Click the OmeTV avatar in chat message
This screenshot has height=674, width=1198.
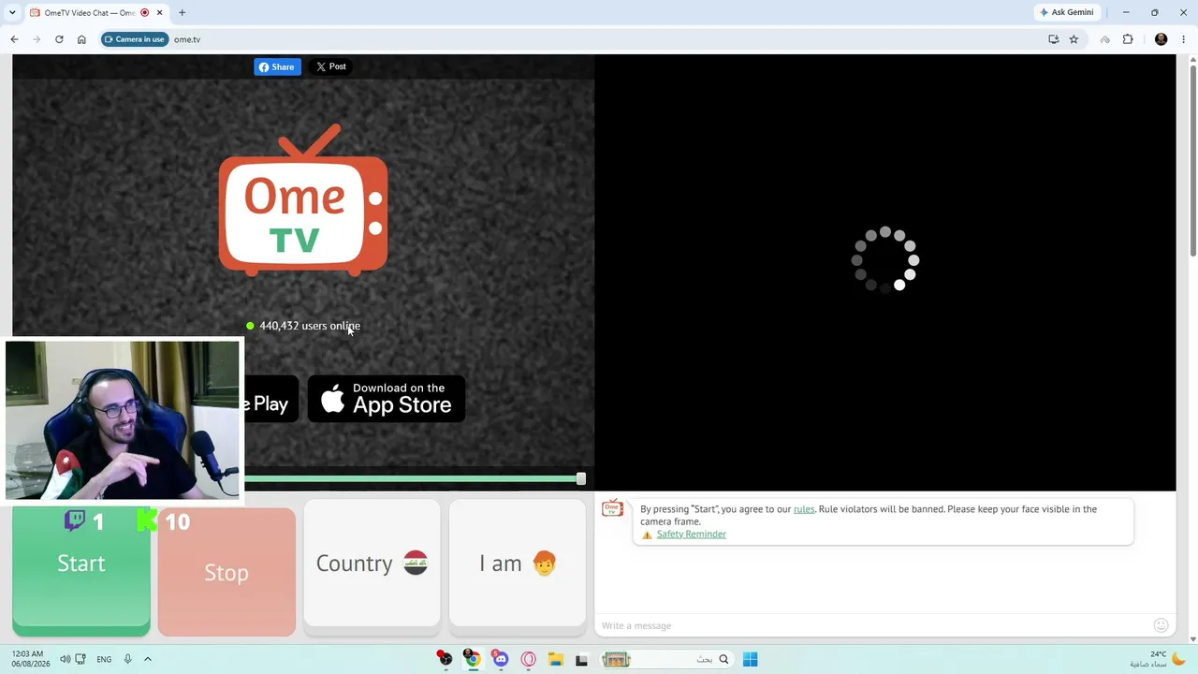[612, 508]
